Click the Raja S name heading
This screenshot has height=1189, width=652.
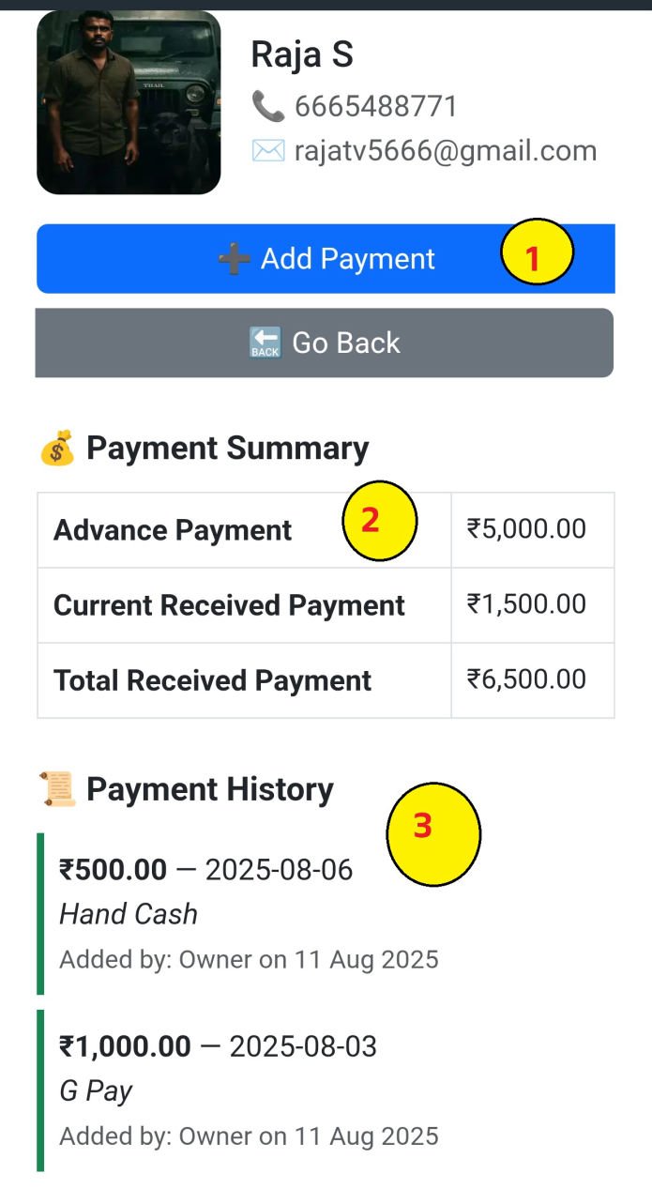[302, 56]
